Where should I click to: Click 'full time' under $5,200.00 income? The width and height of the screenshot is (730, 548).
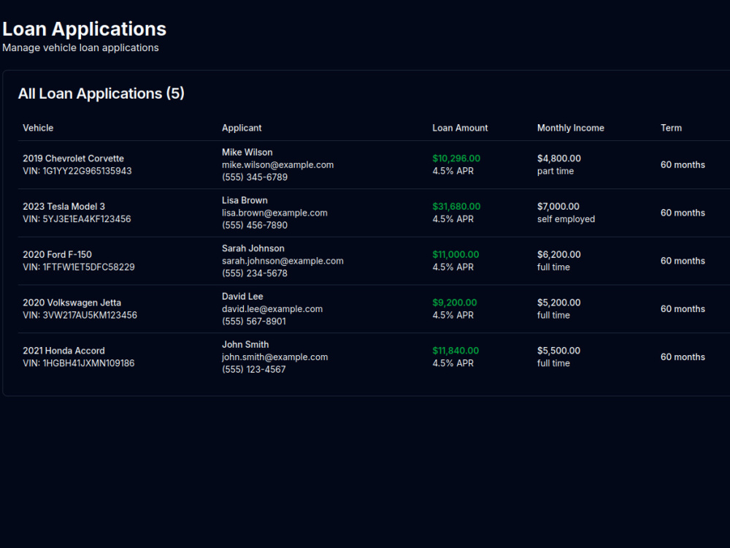pyautogui.click(x=553, y=315)
